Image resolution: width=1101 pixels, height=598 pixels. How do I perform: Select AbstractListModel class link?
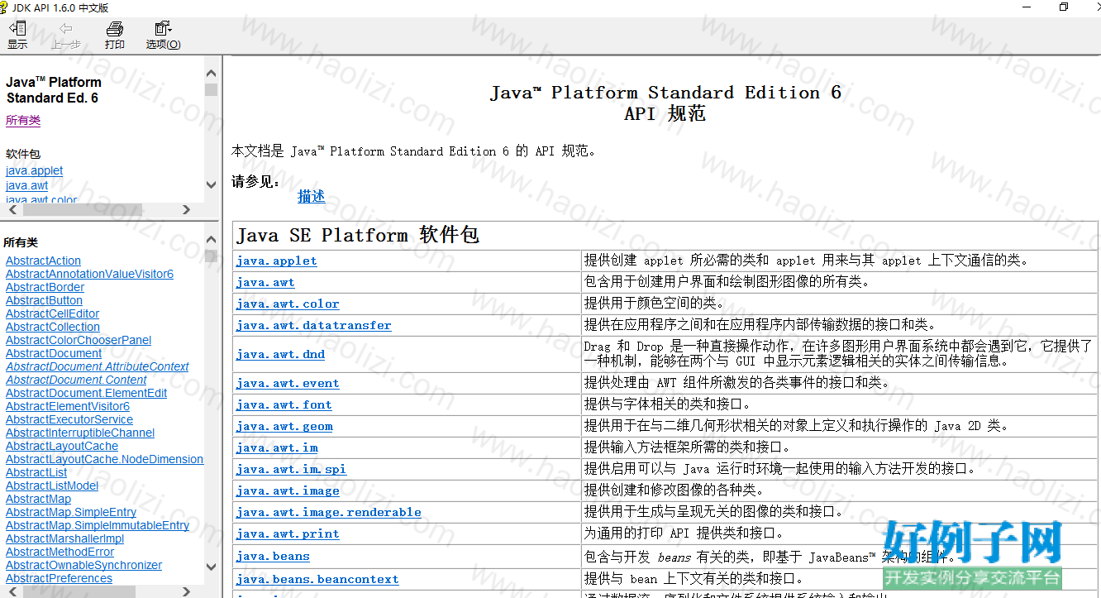point(52,486)
